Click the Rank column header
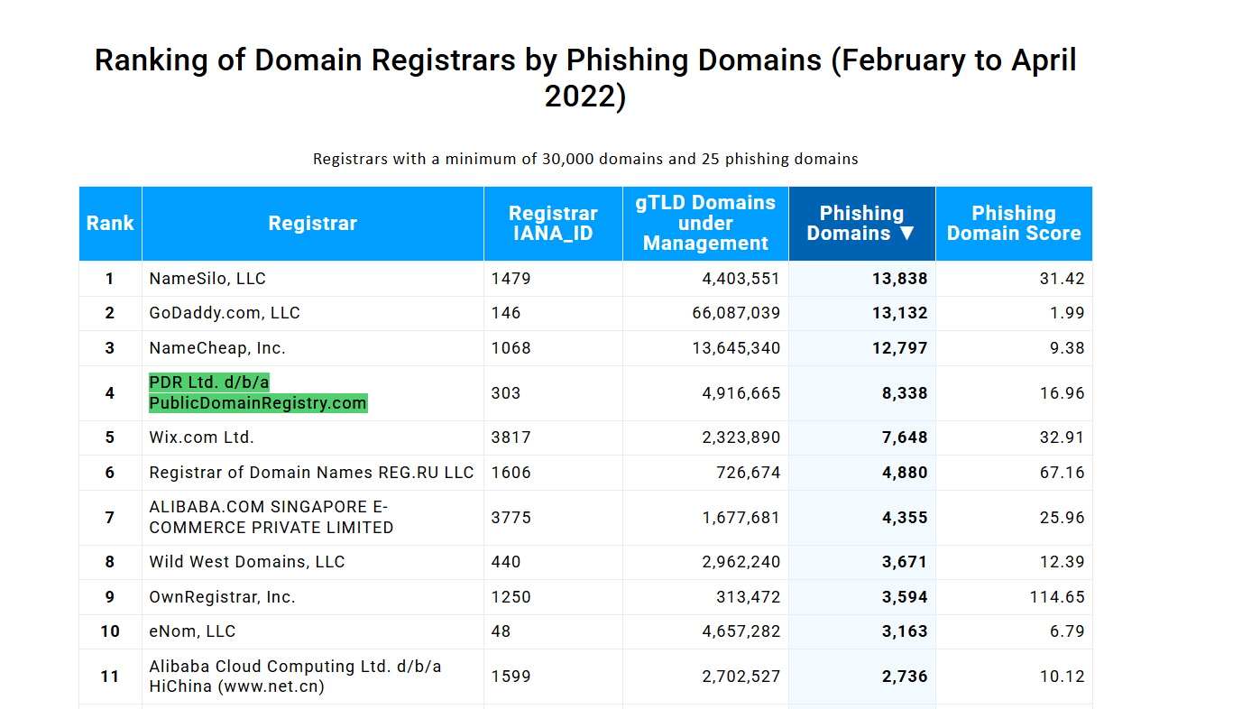 click(x=110, y=224)
